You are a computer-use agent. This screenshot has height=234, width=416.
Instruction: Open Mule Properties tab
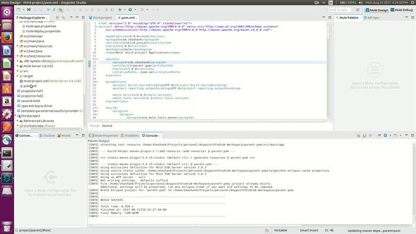point(104,135)
